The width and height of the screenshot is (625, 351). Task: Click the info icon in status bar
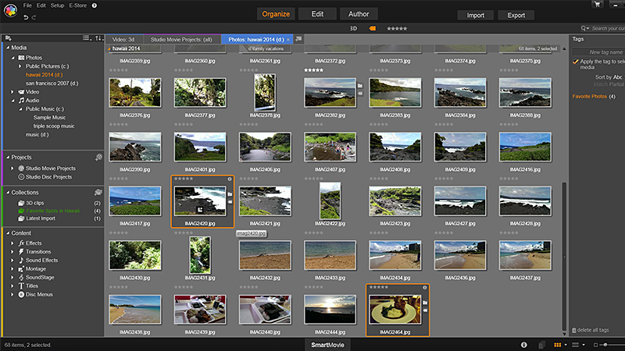click(523, 344)
